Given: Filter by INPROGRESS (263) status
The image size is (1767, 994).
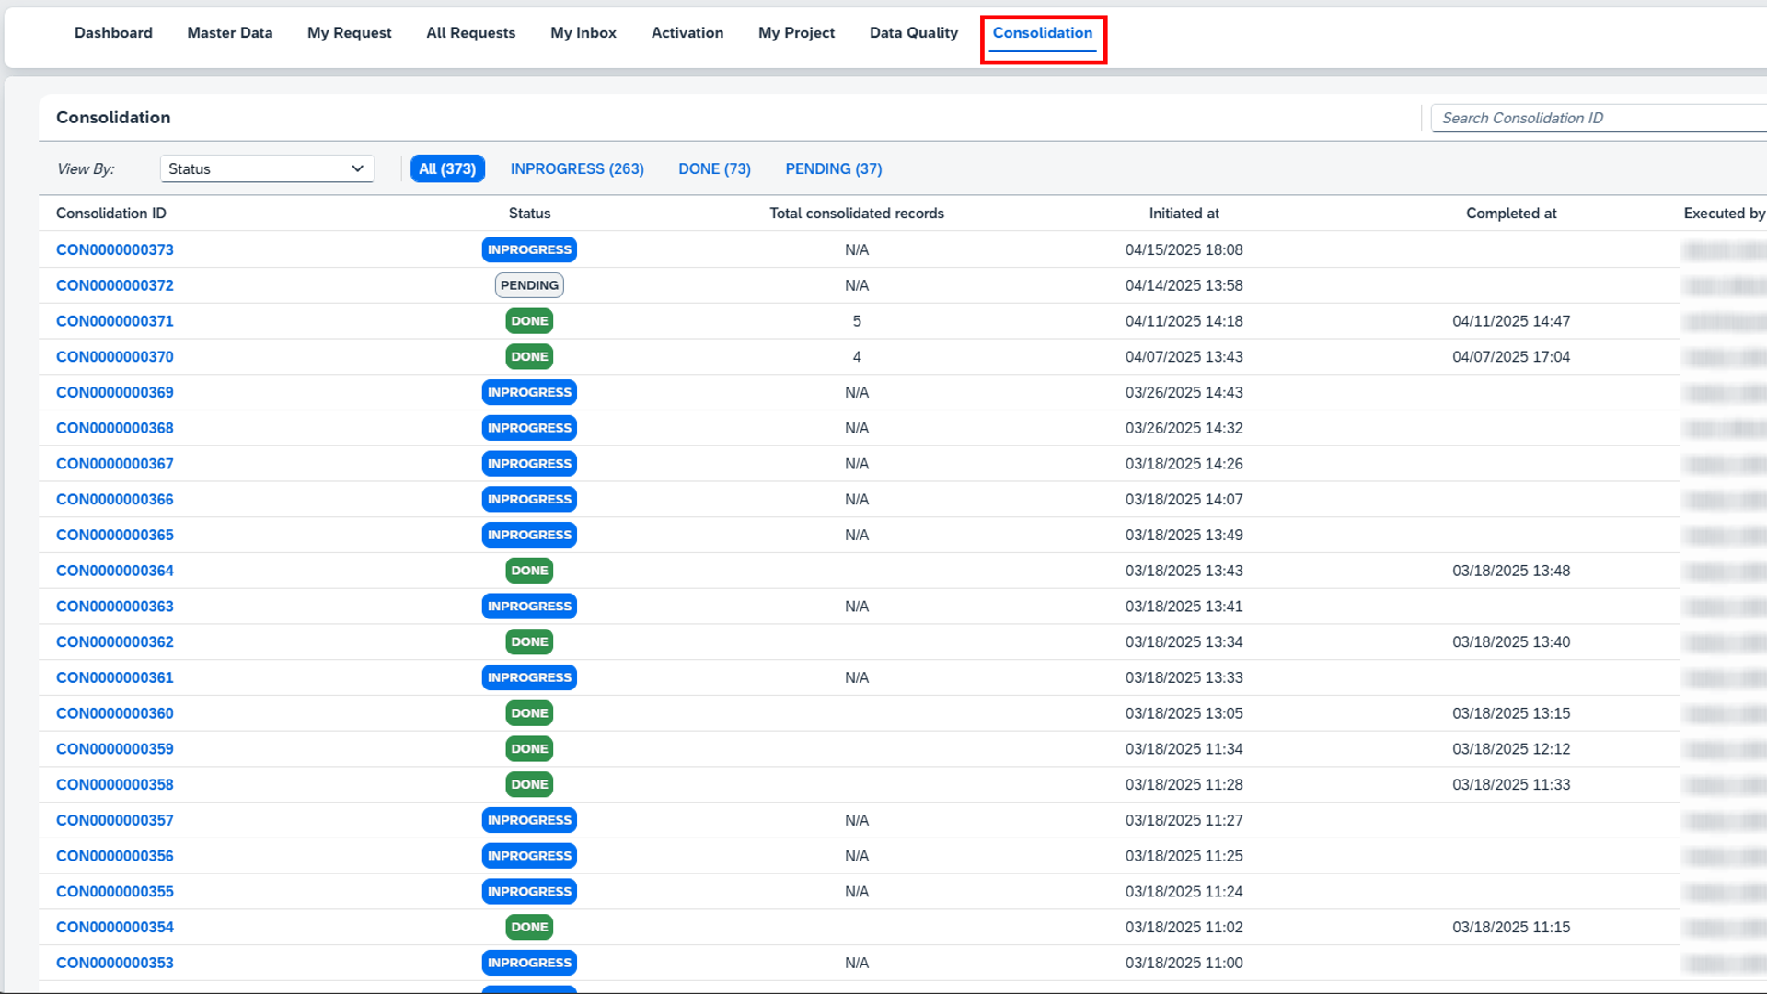Looking at the screenshot, I should coord(577,168).
